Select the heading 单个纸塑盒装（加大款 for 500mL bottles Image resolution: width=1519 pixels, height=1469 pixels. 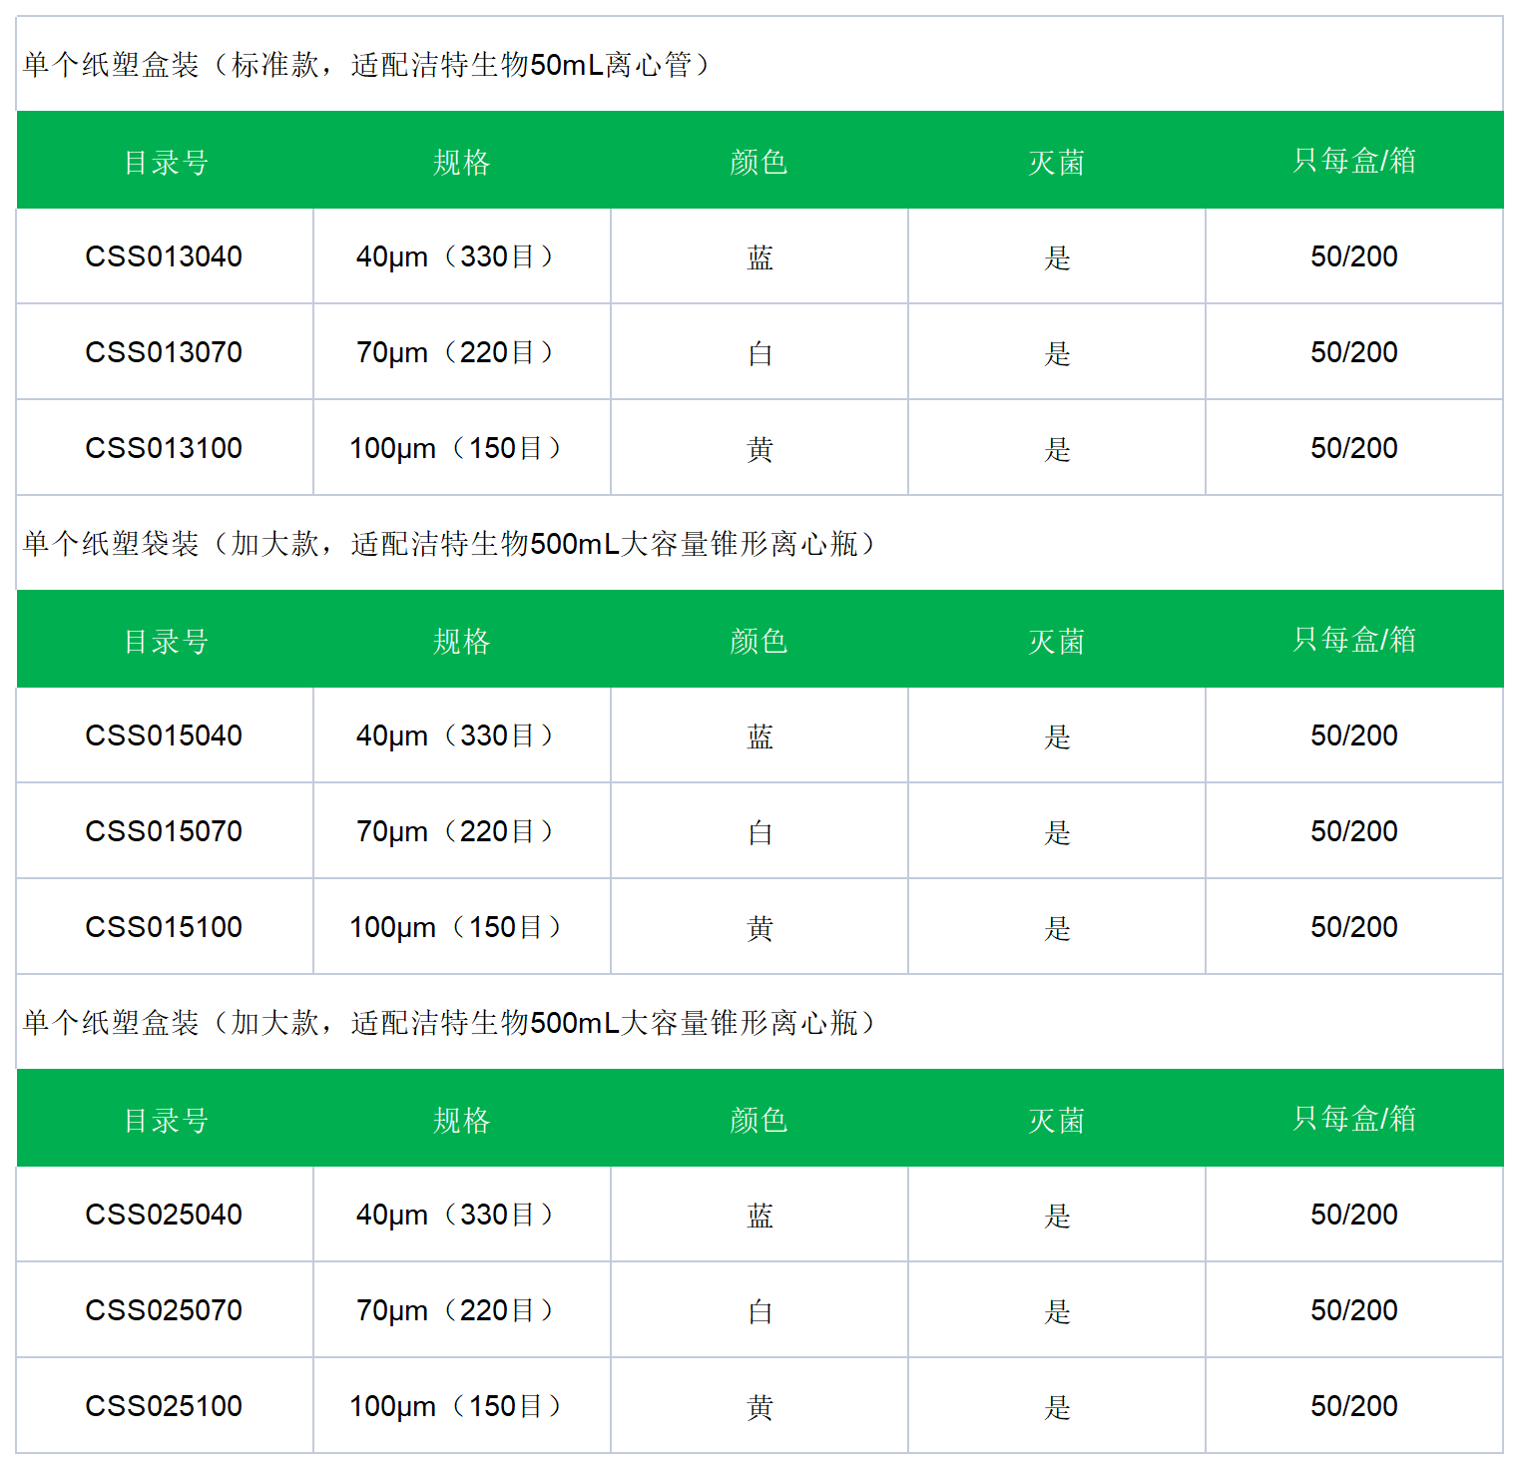point(450,1023)
